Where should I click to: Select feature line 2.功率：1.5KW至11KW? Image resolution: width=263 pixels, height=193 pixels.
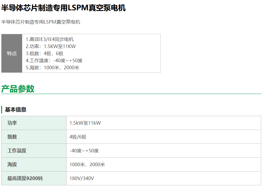[x=51, y=47]
